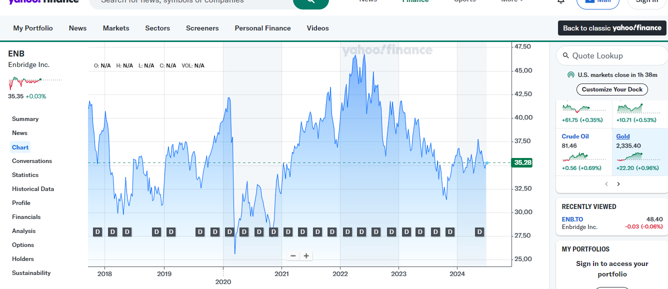Open the Videos menu

pos(317,28)
